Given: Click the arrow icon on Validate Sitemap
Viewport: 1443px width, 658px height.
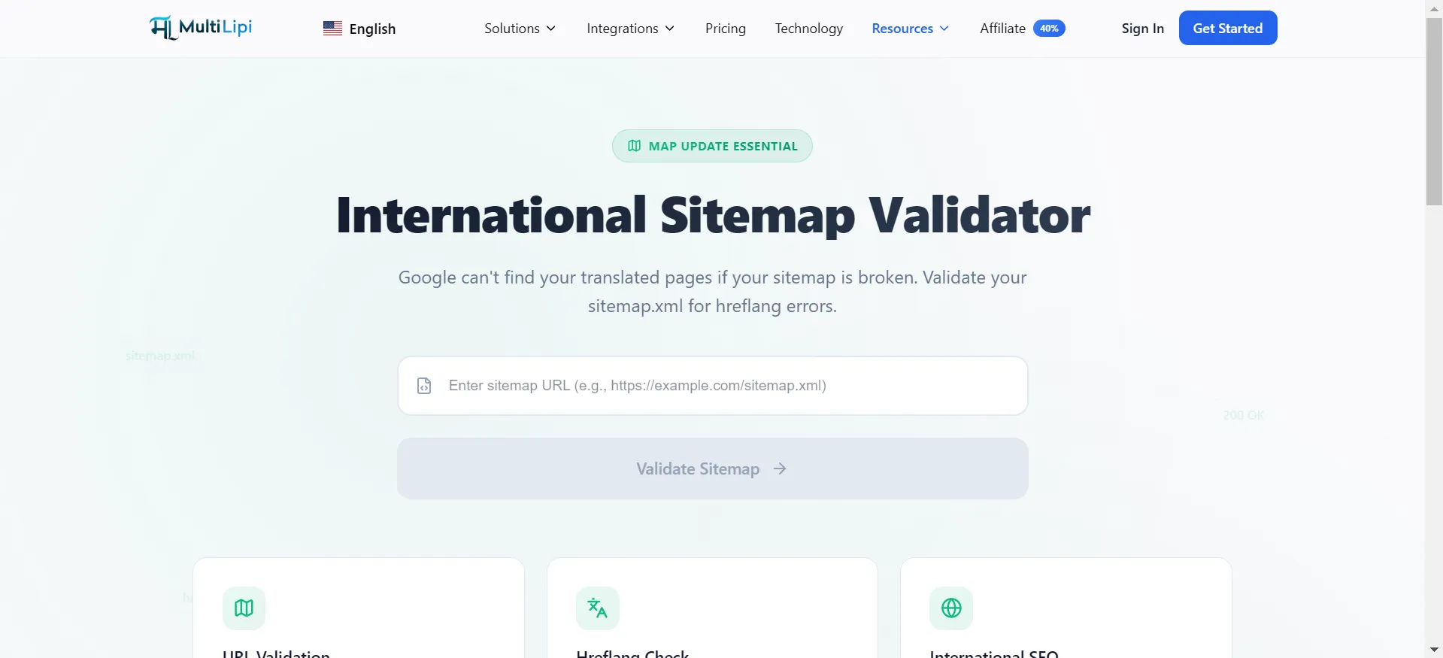Looking at the screenshot, I should (x=780, y=468).
